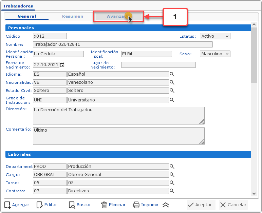Click the Contrato search magnifier icon
This screenshot has height=213, width=262.
(172, 191)
